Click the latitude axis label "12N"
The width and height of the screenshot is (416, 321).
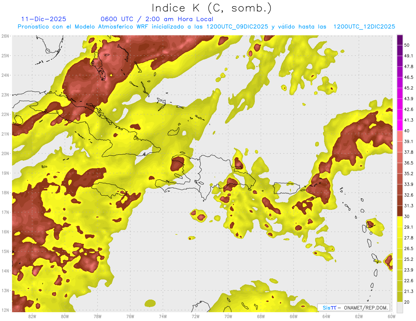point(5,310)
